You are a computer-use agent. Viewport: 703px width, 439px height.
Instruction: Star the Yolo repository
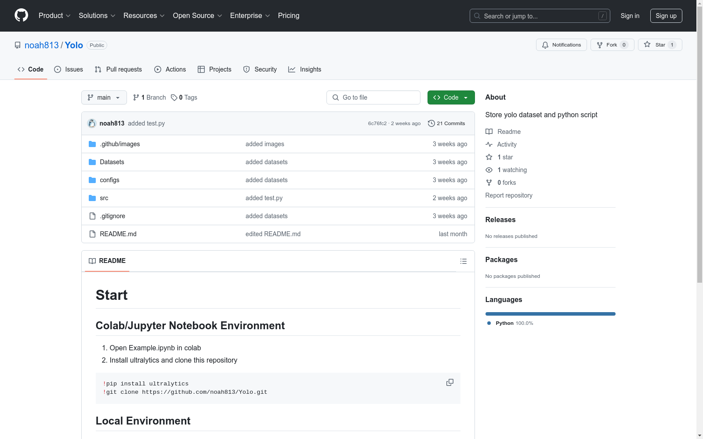660,45
